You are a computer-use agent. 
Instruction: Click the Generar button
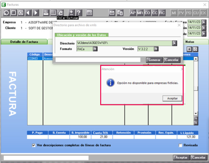[154, 60]
